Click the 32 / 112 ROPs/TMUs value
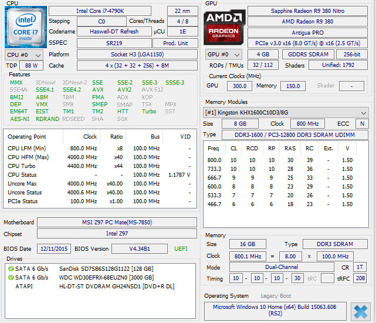Image resolution: width=376 pixels, height=323 pixels. [263, 65]
